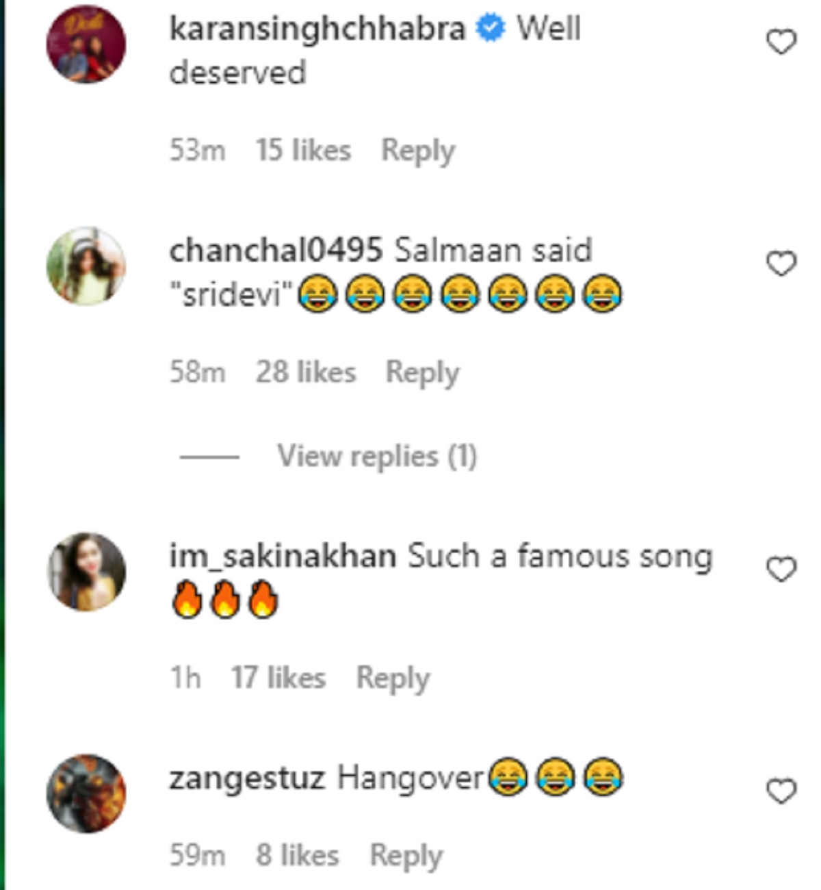Heart im_sakinakhan's famous song comment
This screenshot has height=890, width=821.
(x=781, y=570)
